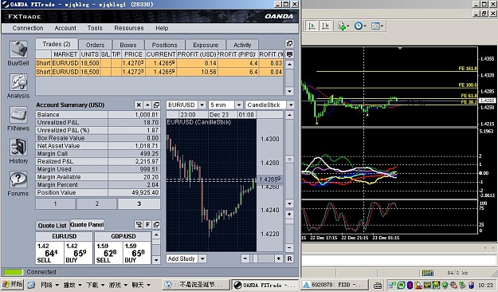498x292 pixels.
Task: Open the Help menu
Action: 162,28
